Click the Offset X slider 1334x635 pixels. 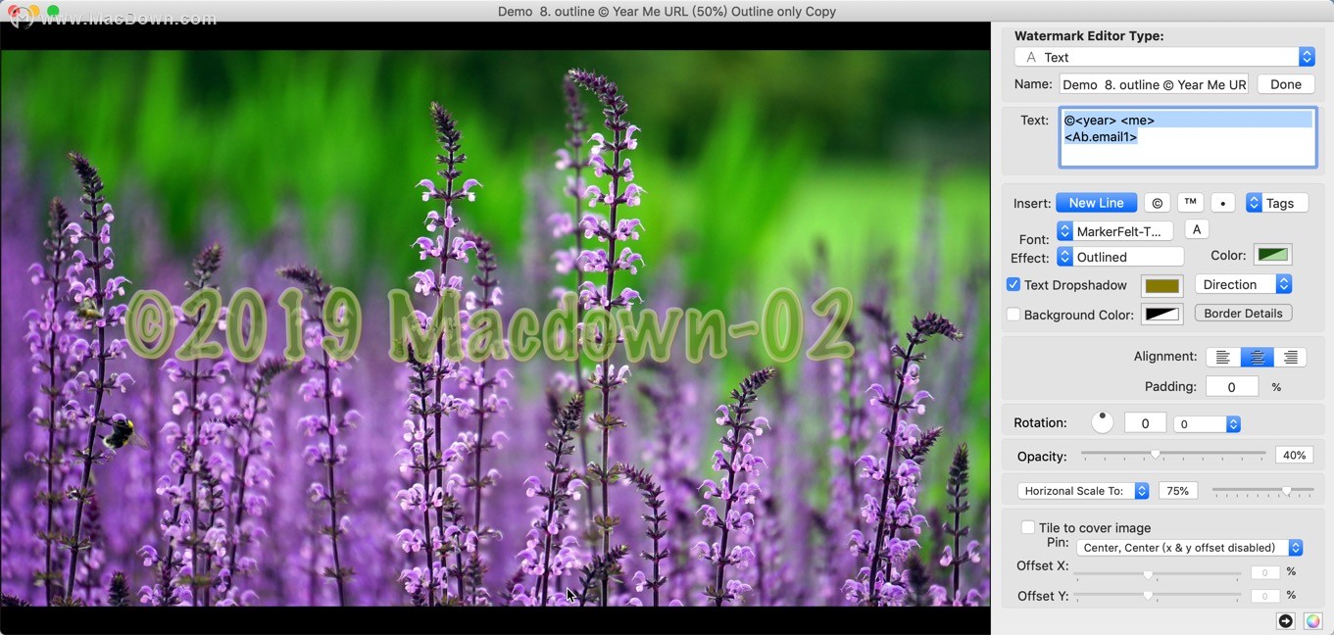point(1158,574)
